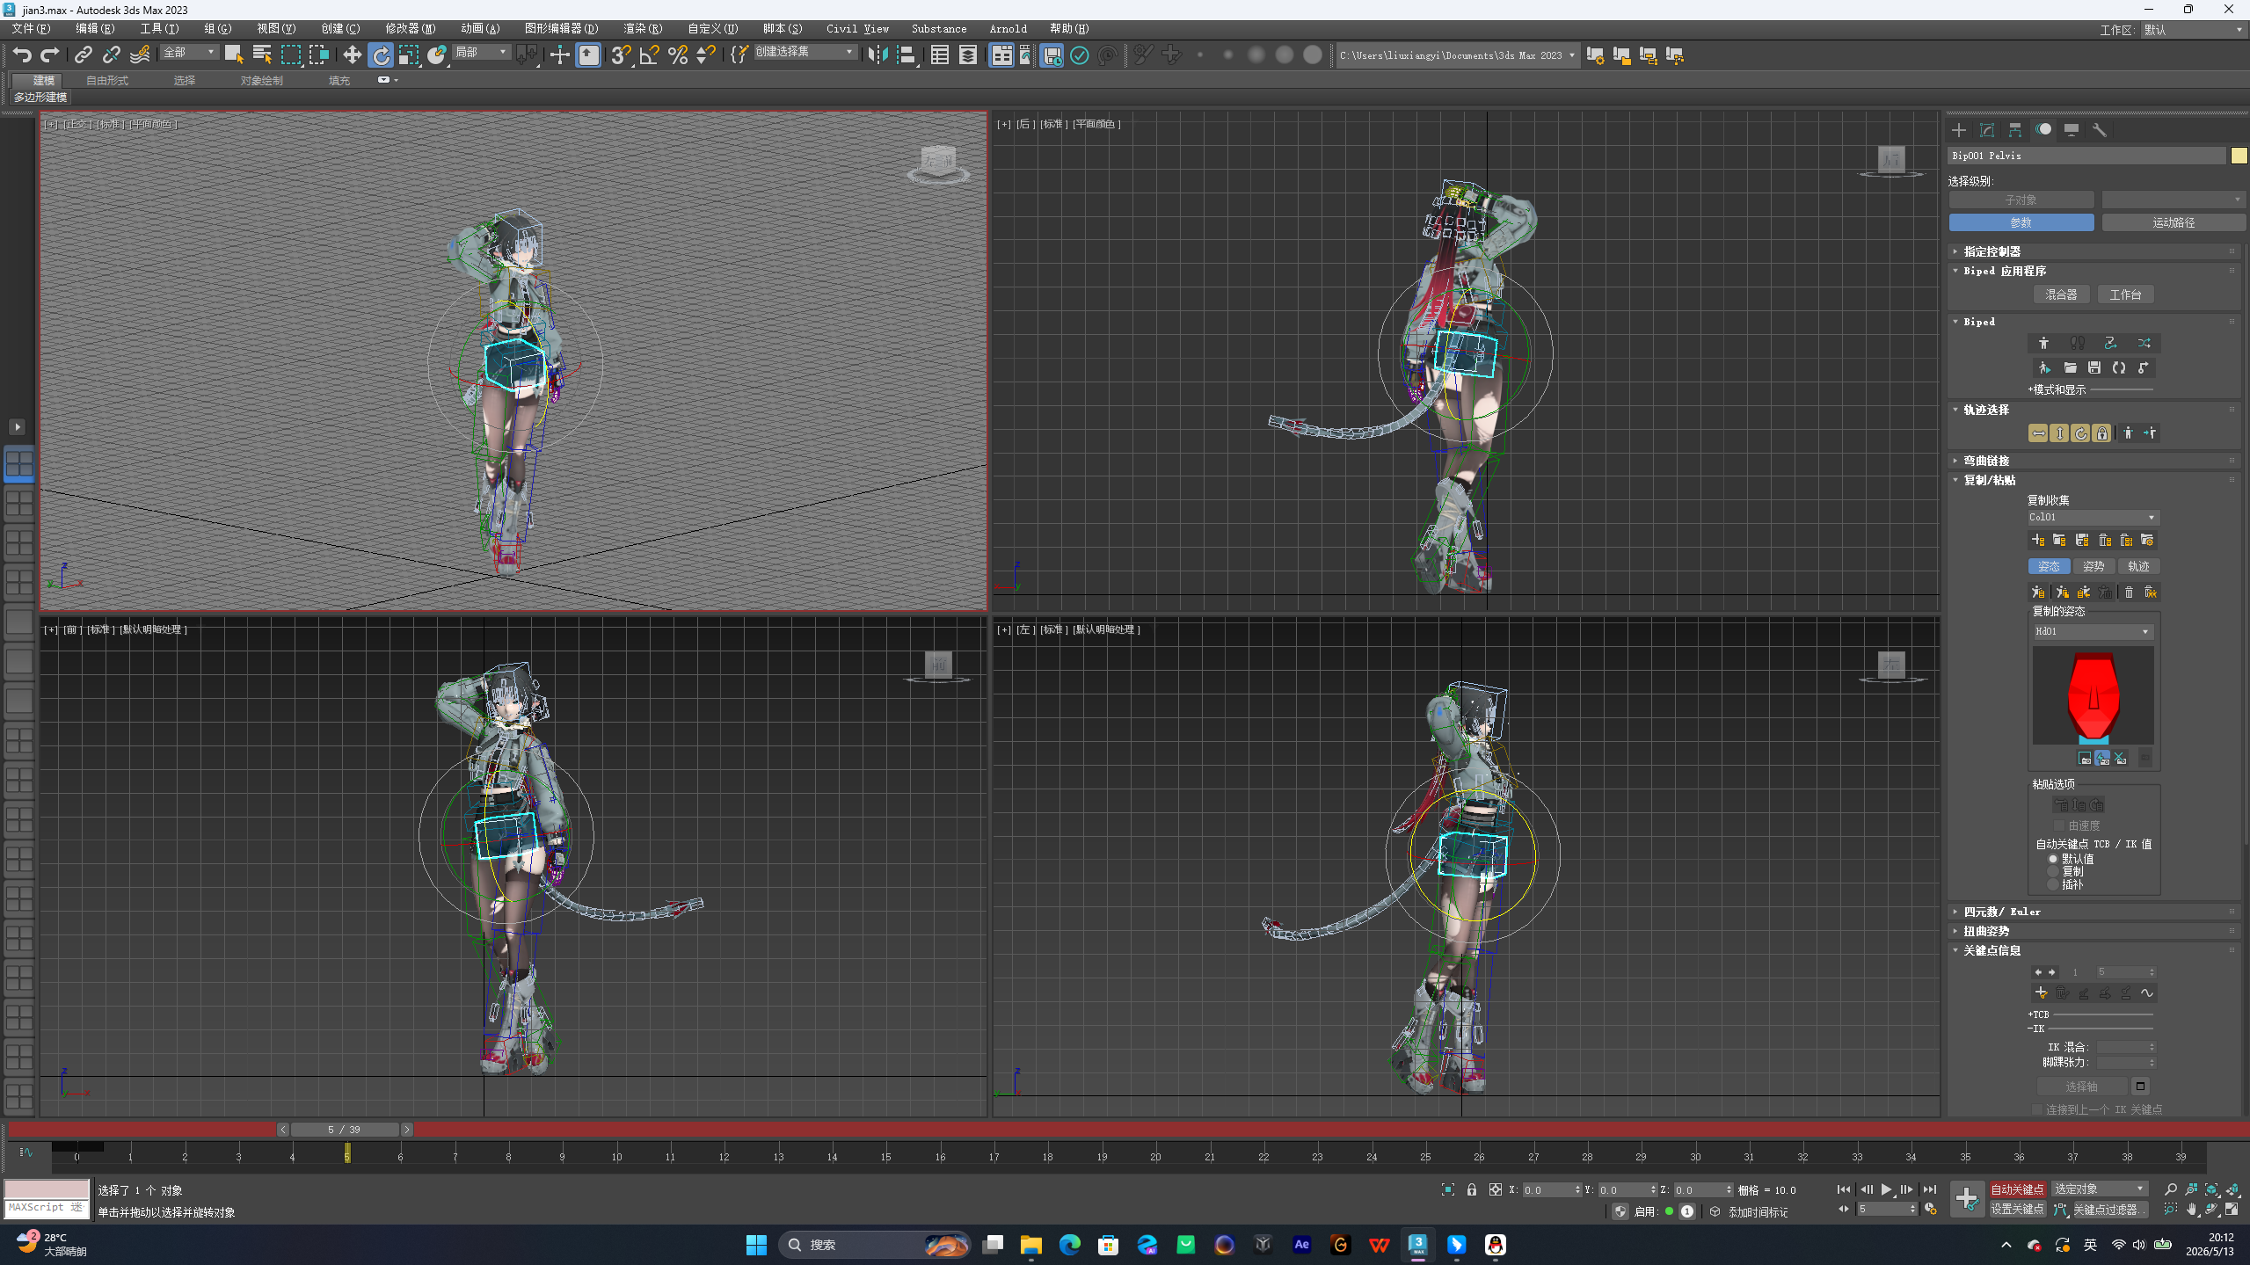This screenshot has height=1265, width=2250.
Task: Activate the Select and Move tool
Action: click(x=352, y=55)
